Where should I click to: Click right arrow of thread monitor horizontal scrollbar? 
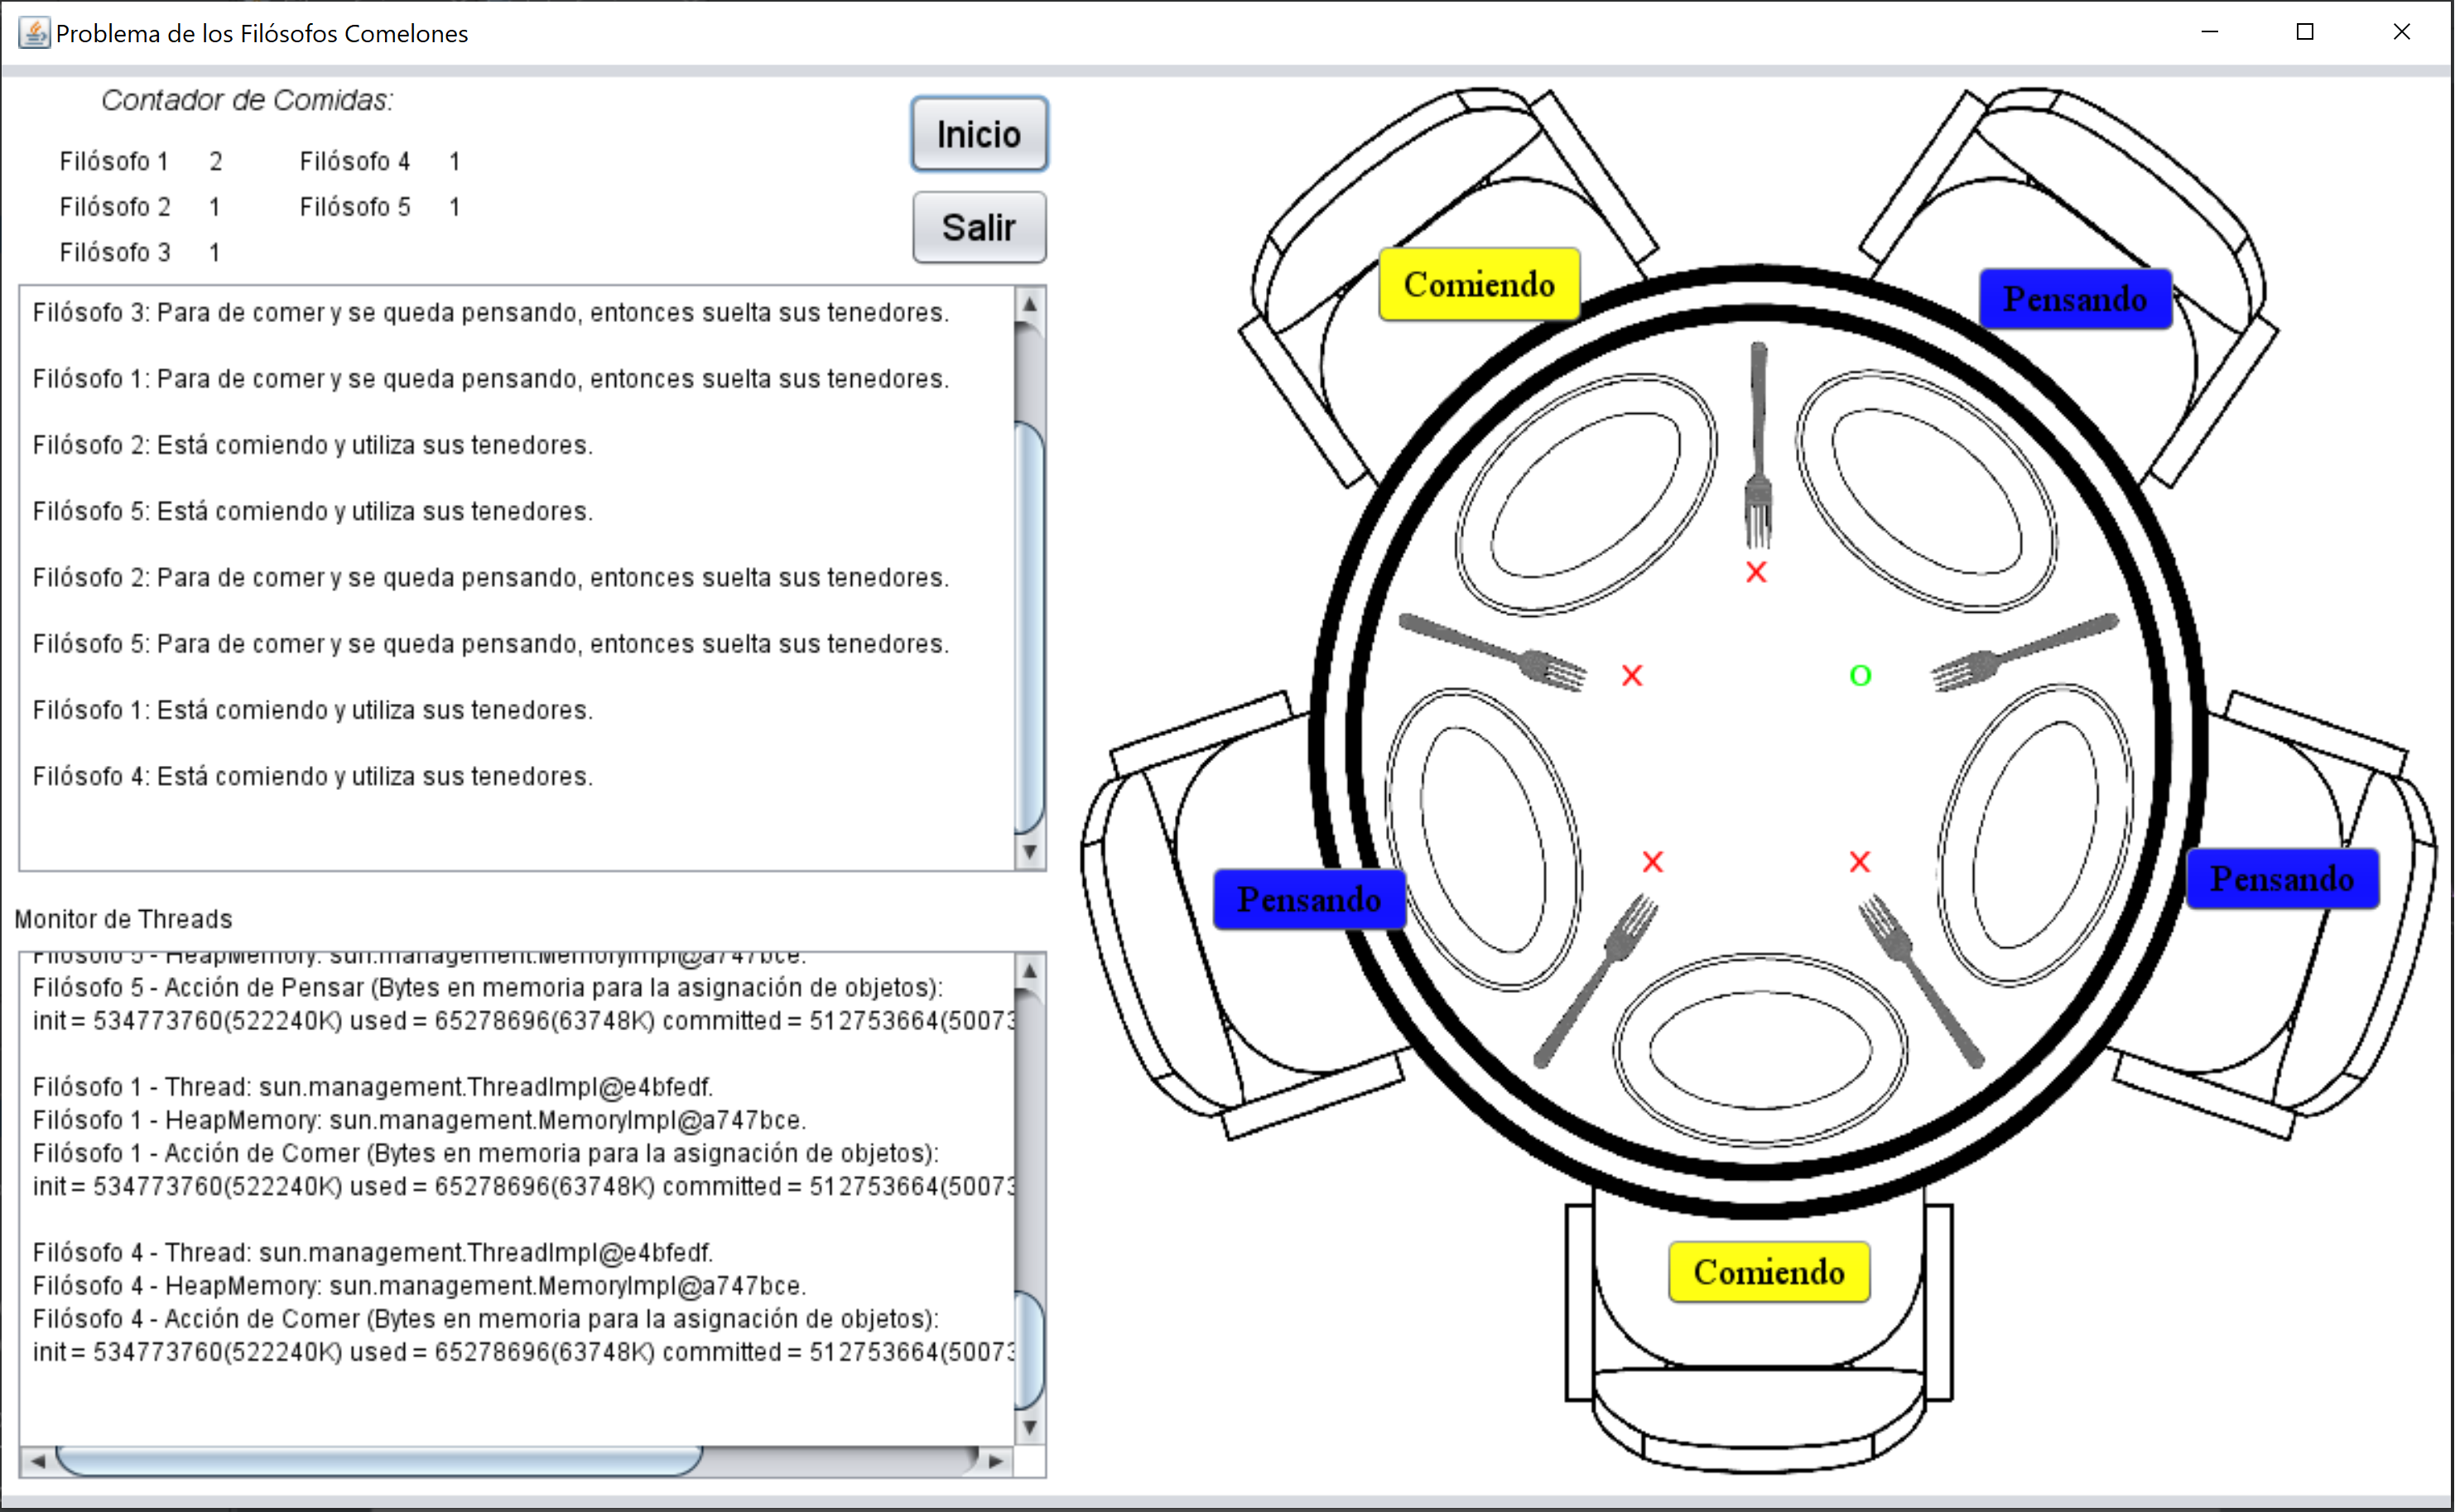coord(995,1461)
